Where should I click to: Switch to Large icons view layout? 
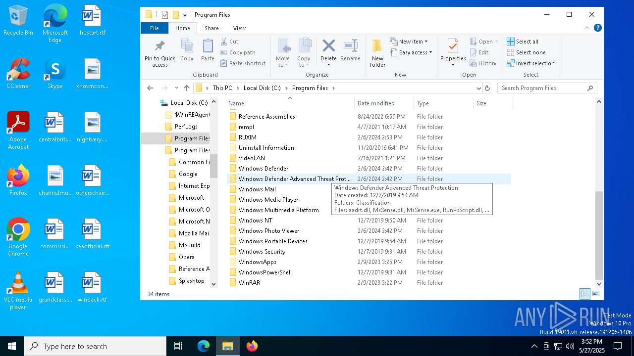click(x=595, y=294)
